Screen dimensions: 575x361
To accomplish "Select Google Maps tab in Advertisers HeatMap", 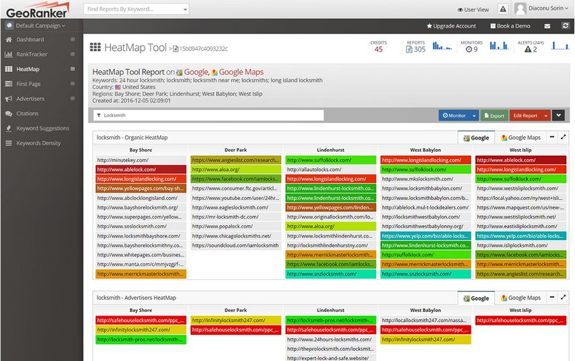I will (521, 298).
